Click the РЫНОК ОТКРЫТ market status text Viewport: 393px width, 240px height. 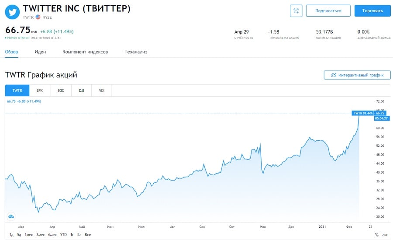coord(18,38)
